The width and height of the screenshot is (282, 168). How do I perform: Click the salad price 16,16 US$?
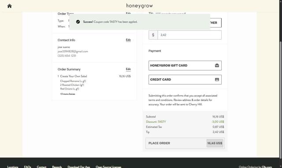pos(125,76)
